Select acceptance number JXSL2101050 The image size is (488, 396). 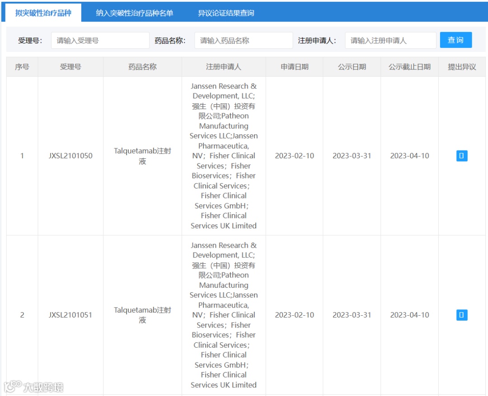(x=70, y=156)
